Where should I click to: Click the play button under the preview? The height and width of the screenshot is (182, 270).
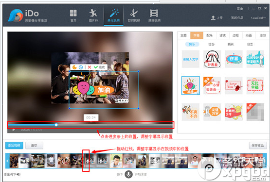point(14,130)
